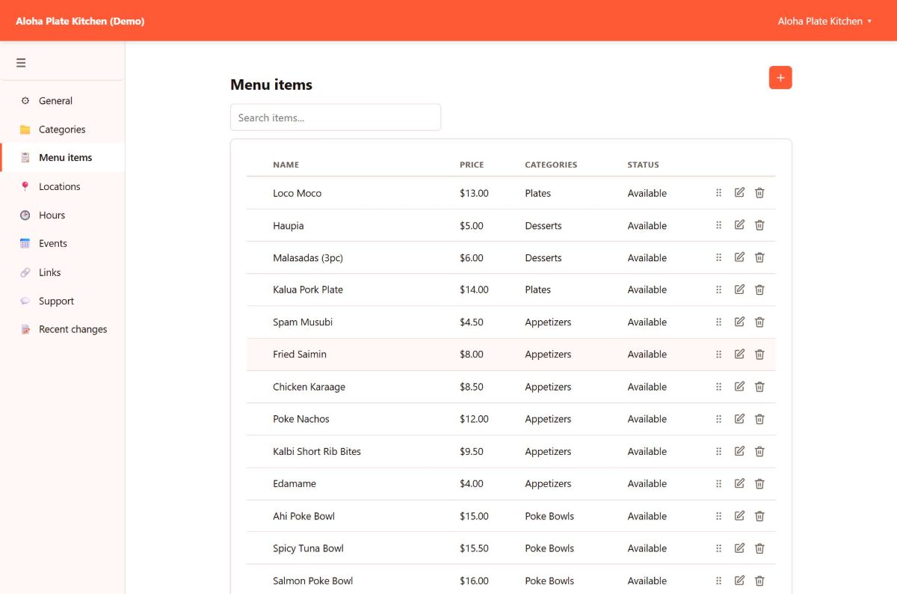Edit the Poke Nachos item
This screenshot has width=897, height=594.
[x=739, y=419]
